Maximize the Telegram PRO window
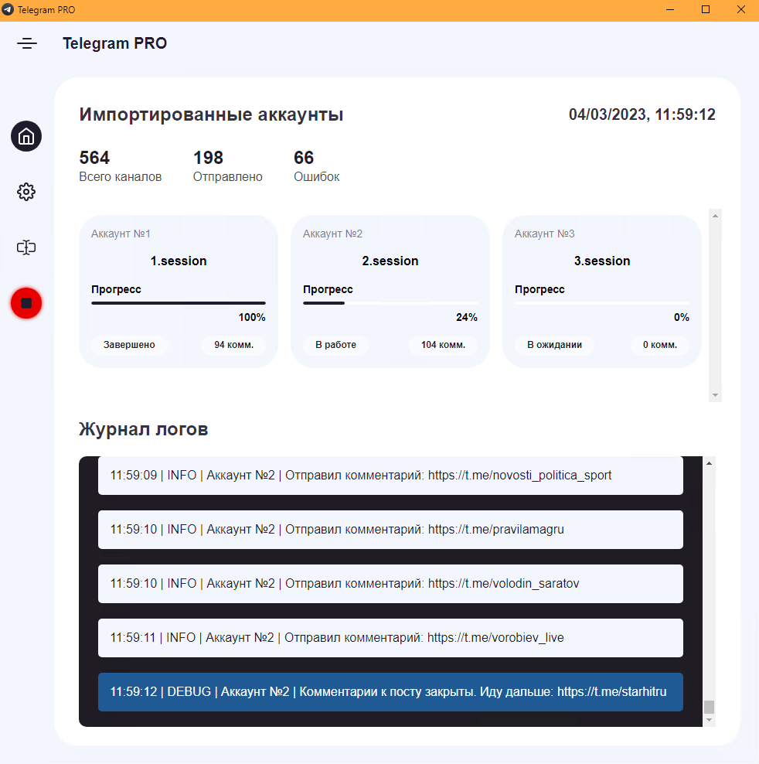 tap(706, 10)
